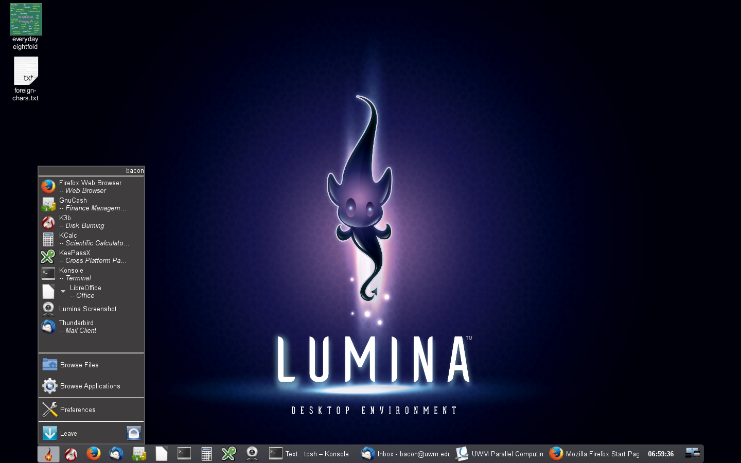The image size is (741, 463).
Task: Open LibreOffice Office menu entry
Action: pos(91,292)
